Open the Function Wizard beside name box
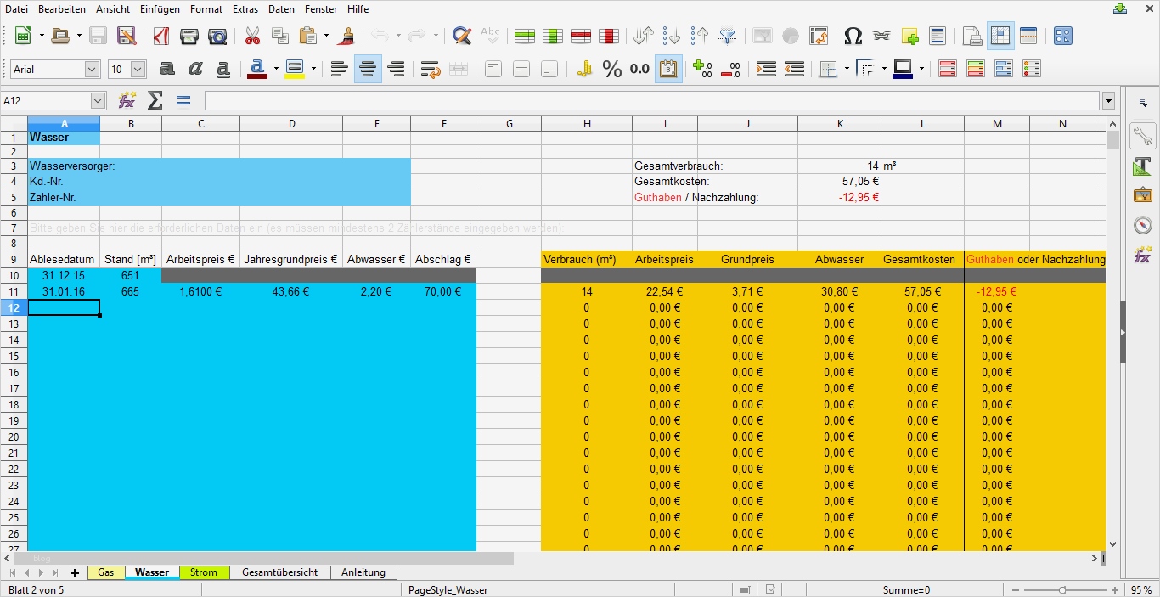1160x597 pixels. click(x=127, y=101)
